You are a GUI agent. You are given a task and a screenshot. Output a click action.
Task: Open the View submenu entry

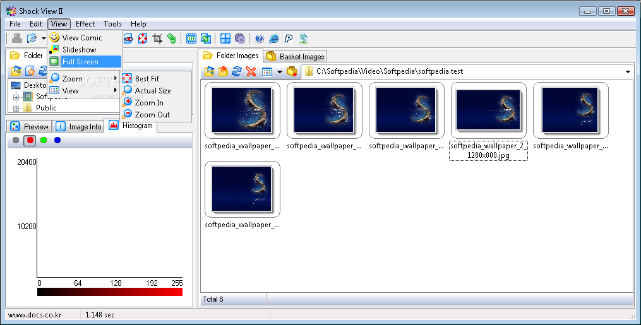[85, 90]
